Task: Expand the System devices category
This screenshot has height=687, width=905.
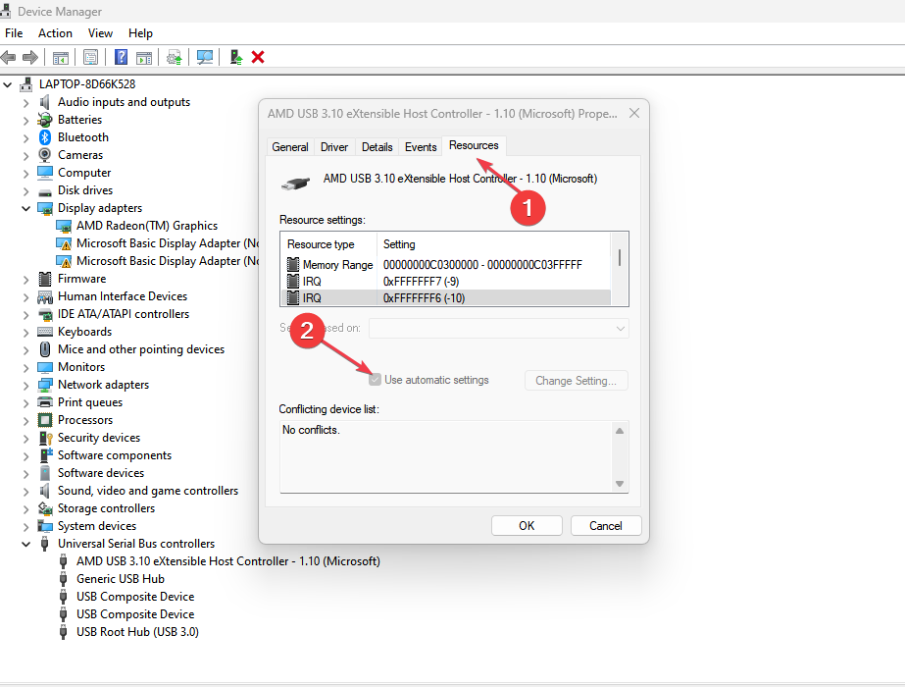Action: click(25, 526)
